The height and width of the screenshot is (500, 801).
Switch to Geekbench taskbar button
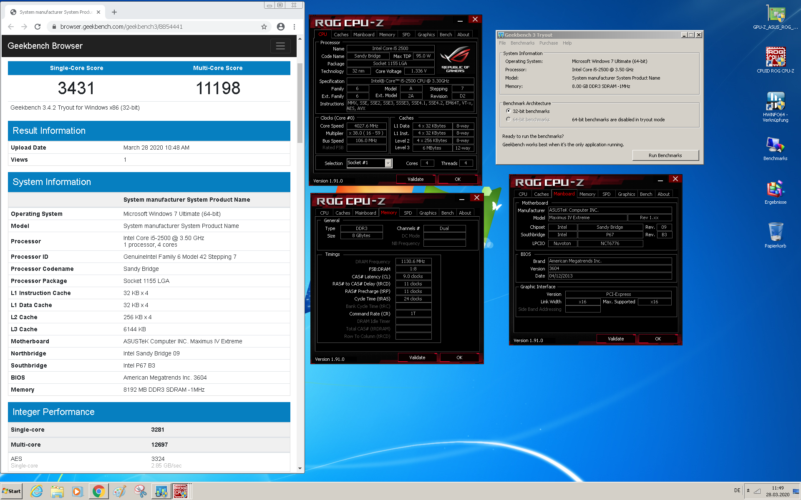pos(161,491)
